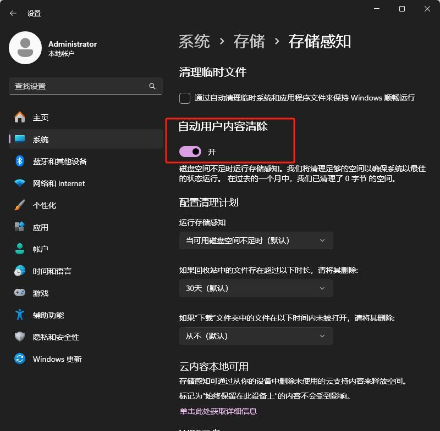Open the Accounts (帐户) person icon

tap(20, 249)
